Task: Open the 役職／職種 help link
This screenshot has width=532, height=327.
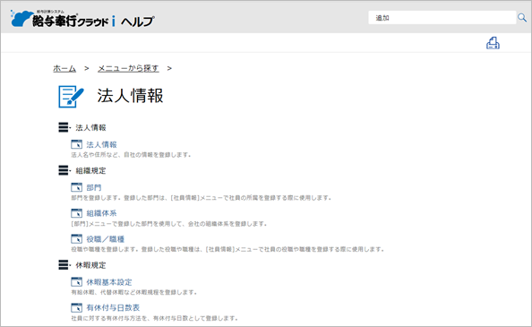Action: 106,239
